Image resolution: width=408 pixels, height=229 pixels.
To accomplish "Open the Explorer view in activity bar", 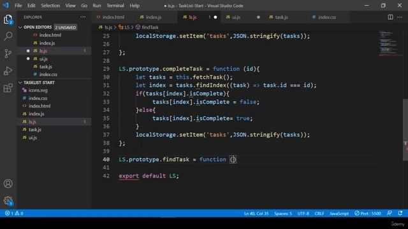I will 8,19.
